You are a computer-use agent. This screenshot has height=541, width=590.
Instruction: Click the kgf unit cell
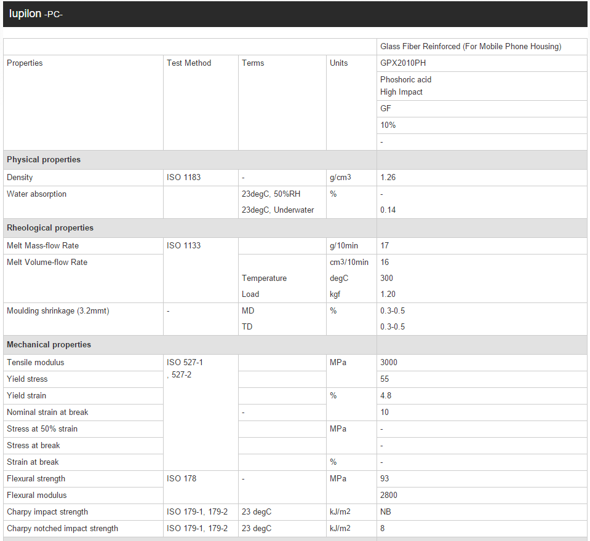pos(335,294)
